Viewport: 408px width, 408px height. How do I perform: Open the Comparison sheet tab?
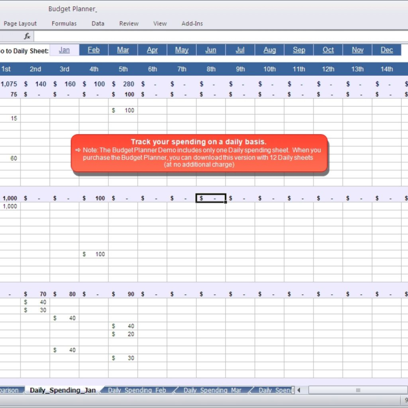point(9,390)
